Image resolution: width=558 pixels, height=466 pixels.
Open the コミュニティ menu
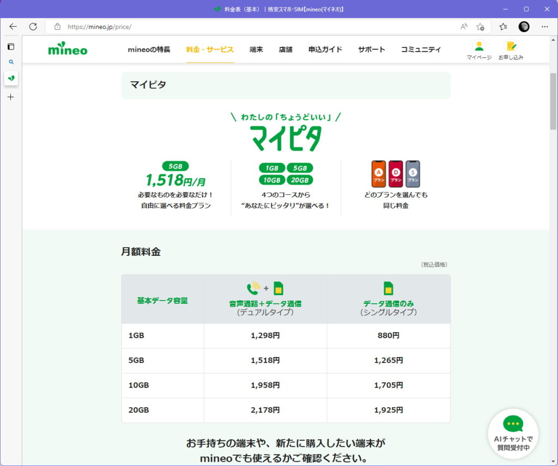click(421, 50)
